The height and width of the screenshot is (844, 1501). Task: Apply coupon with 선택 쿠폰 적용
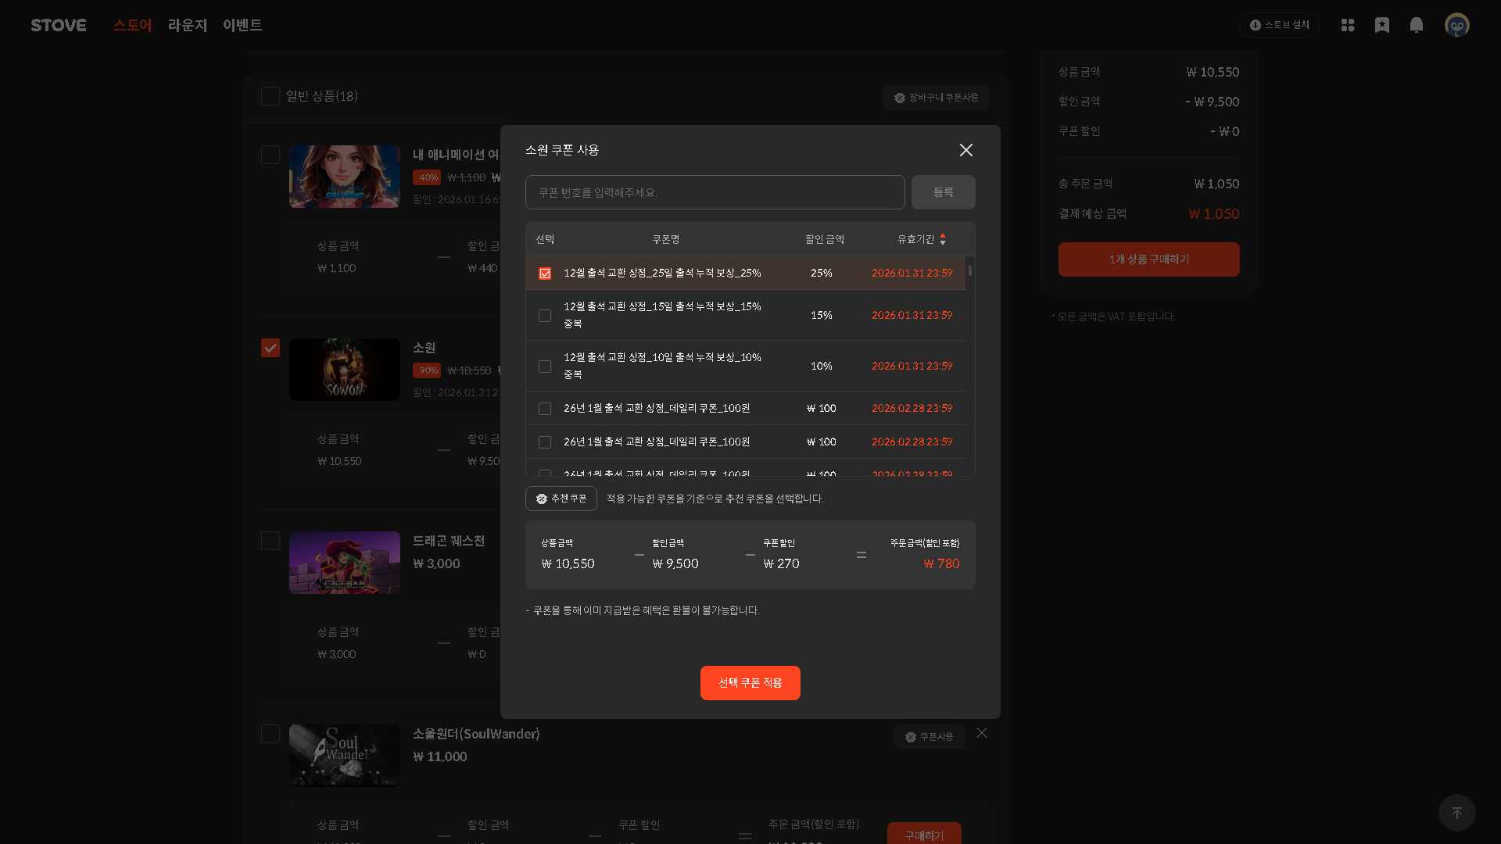[x=750, y=683]
